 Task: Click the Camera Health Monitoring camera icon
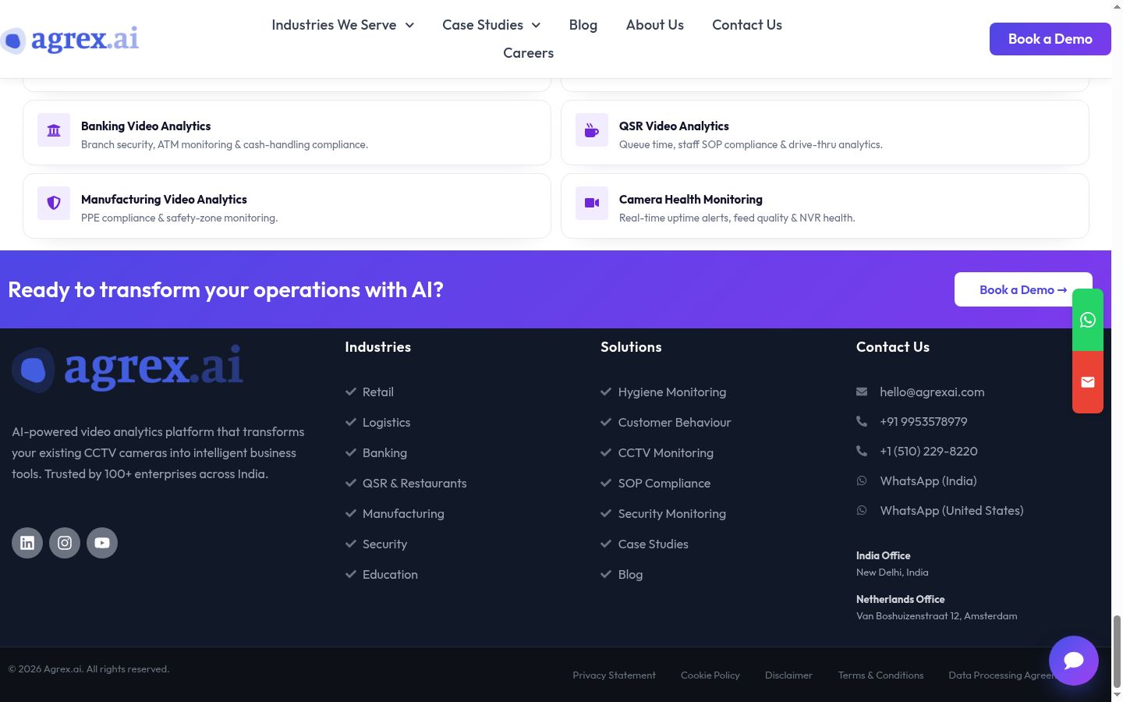point(592,204)
